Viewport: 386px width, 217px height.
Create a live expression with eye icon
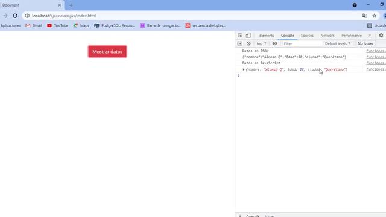pos(275,43)
